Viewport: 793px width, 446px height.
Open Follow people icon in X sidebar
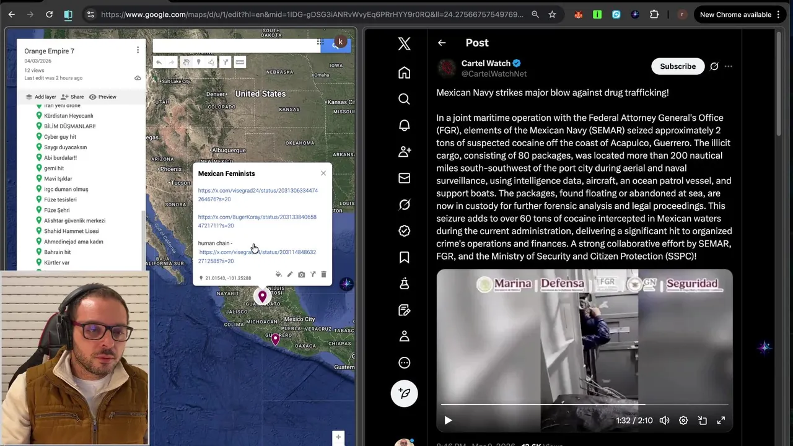pos(404,152)
